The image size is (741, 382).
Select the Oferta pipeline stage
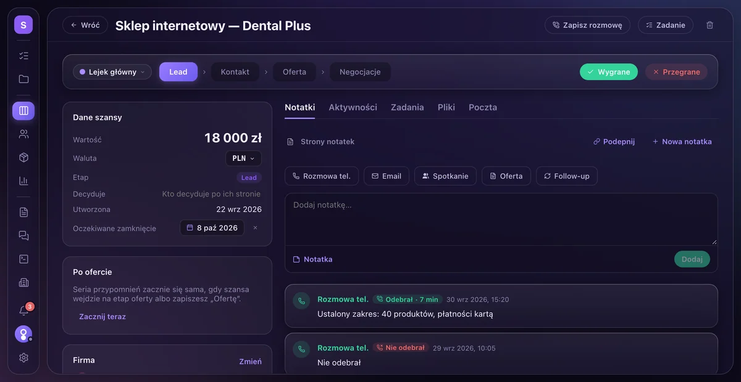(x=295, y=72)
